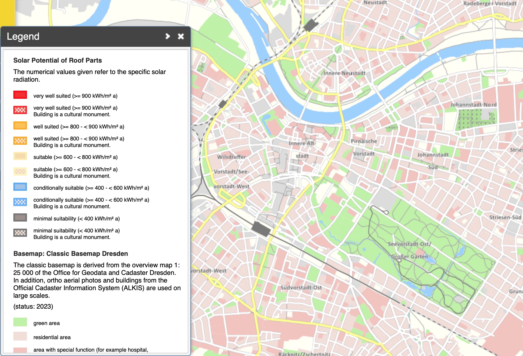The width and height of the screenshot is (523, 356).
Task: Click the light green 'green area' swatch
Action: click(x=20, y=322)
